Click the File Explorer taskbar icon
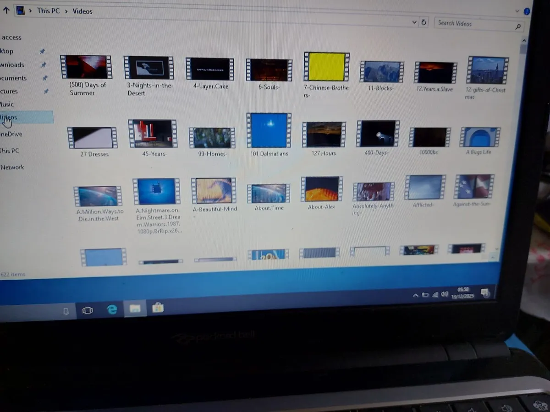Viewport: 550px width, 412px height. tap(135, 309)
